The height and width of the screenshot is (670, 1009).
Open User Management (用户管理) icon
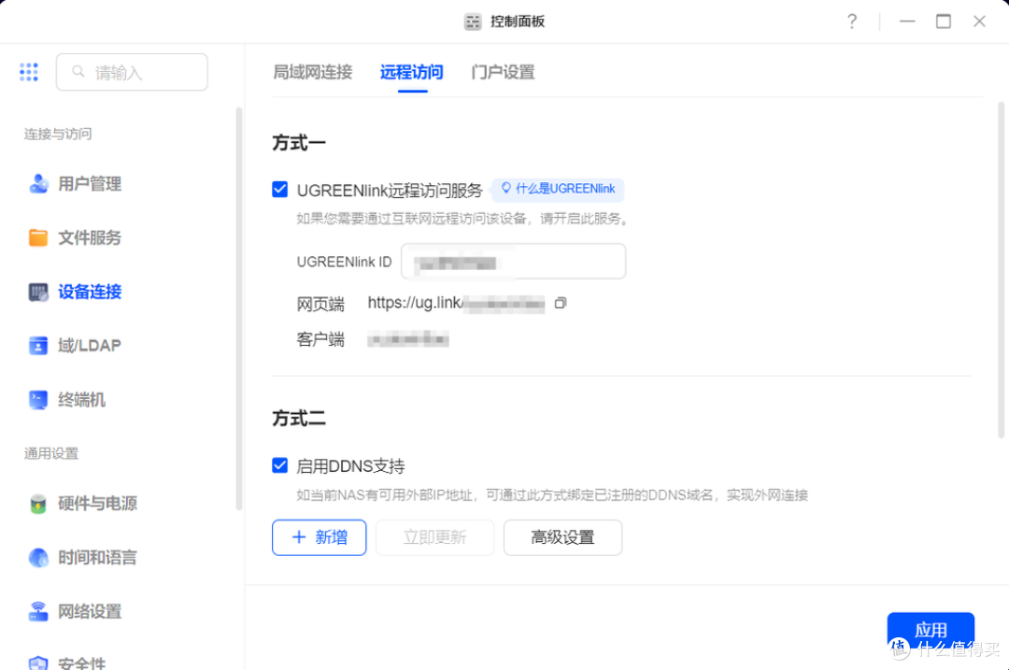pos(38,184)
